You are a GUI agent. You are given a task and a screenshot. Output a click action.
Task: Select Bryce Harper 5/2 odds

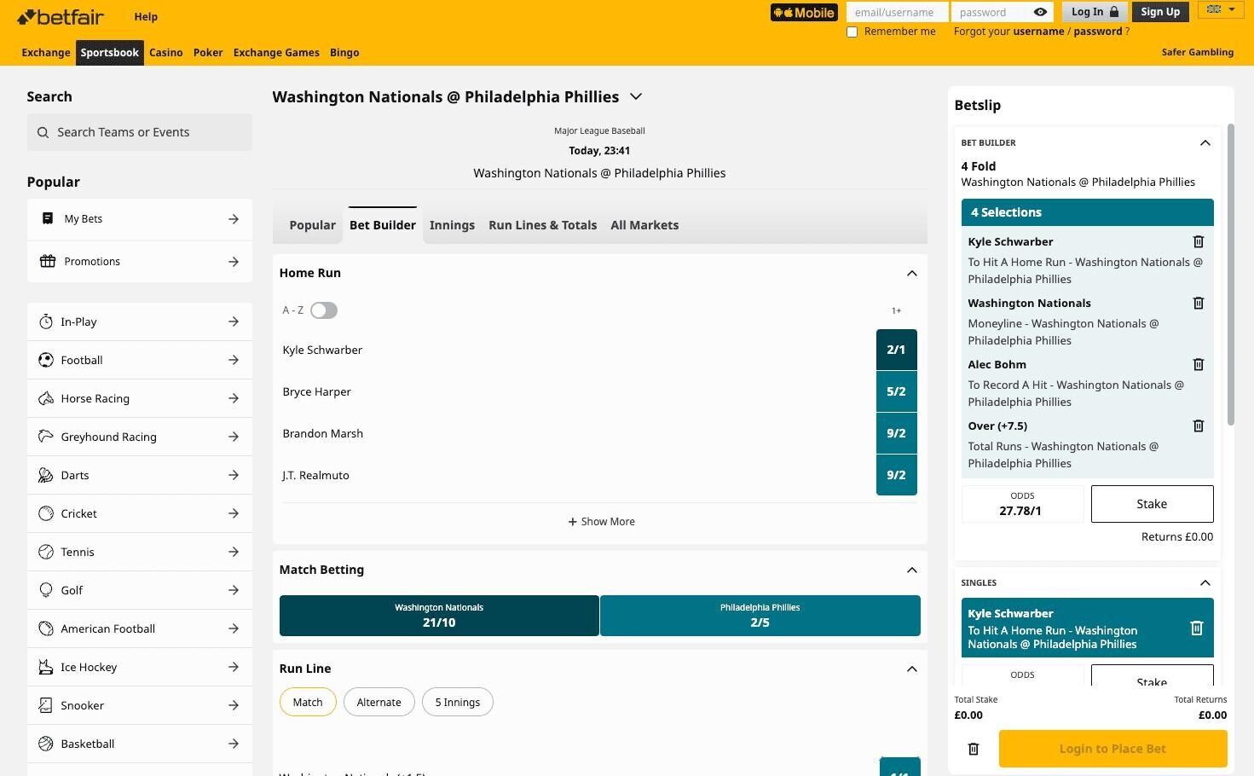pos(896,391)
